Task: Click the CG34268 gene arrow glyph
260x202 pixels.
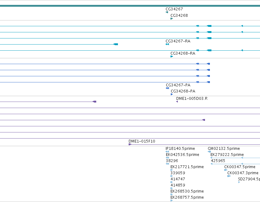Action: [172, 19]
